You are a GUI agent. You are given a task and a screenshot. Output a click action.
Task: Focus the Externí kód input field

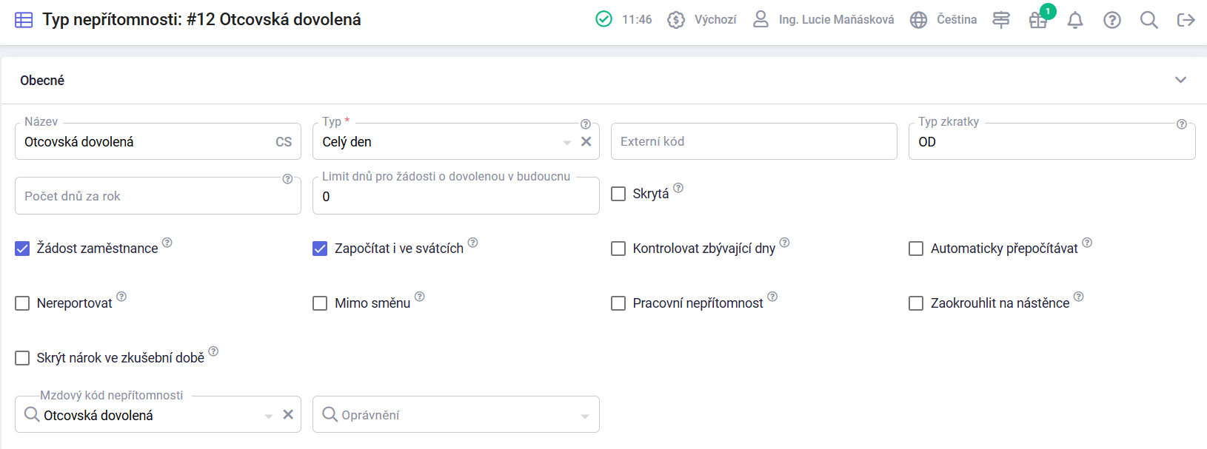tap(754, 141)
